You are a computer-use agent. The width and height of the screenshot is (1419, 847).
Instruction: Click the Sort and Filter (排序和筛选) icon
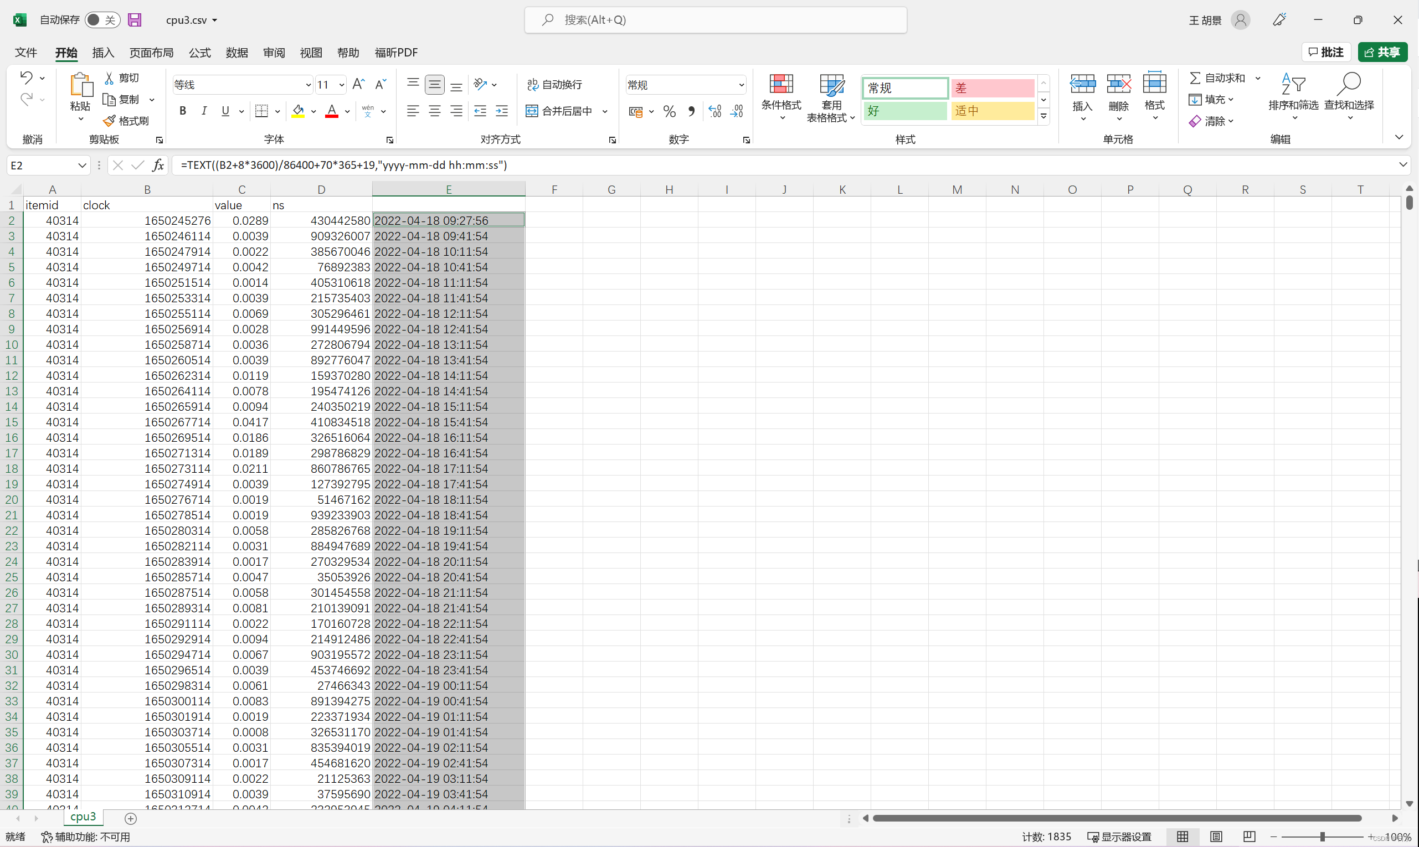tap(1293, 95)
